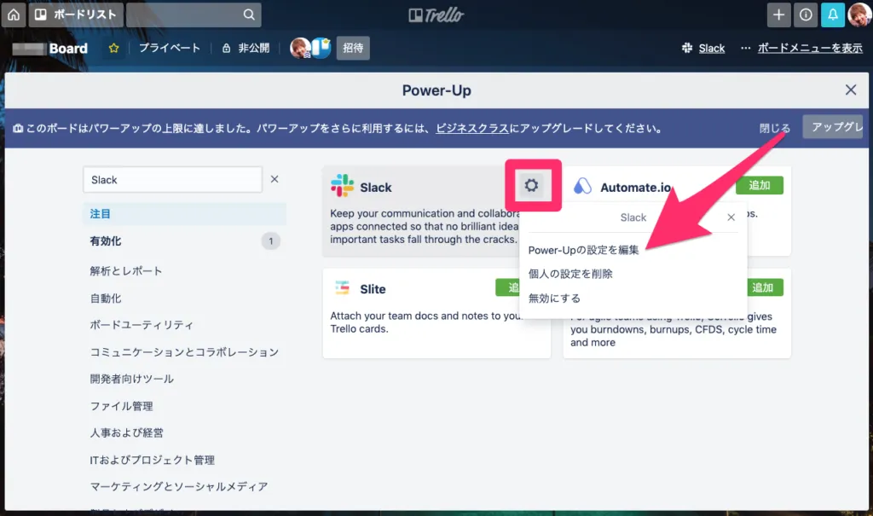Close the Power-Up dialog
The image size is (873, 516).
tap(850, 90)
